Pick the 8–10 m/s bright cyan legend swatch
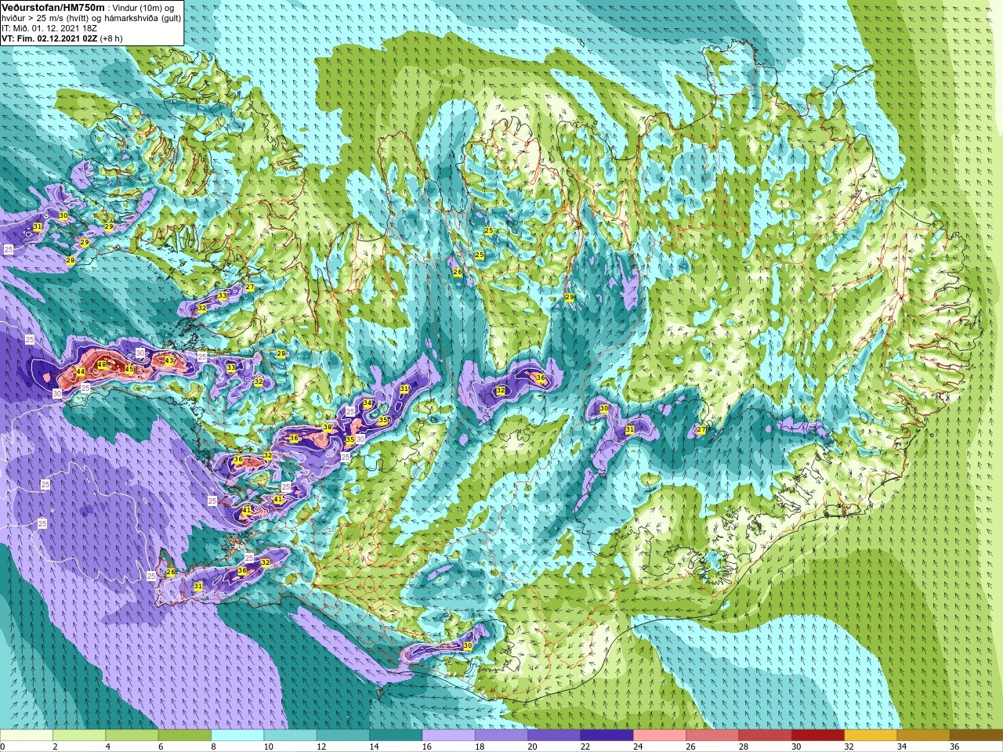This screenshot has width=1003, height=752. click(237, 736)
